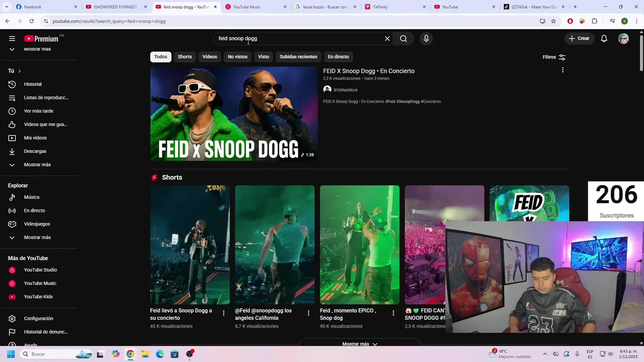Open options for 'Feid llevó a Snoop Dogg' short

(224, 313)
